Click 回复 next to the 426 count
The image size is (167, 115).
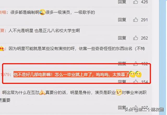122,2
